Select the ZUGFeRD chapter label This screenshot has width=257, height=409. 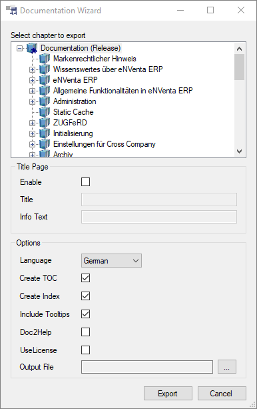click(70, 123)
